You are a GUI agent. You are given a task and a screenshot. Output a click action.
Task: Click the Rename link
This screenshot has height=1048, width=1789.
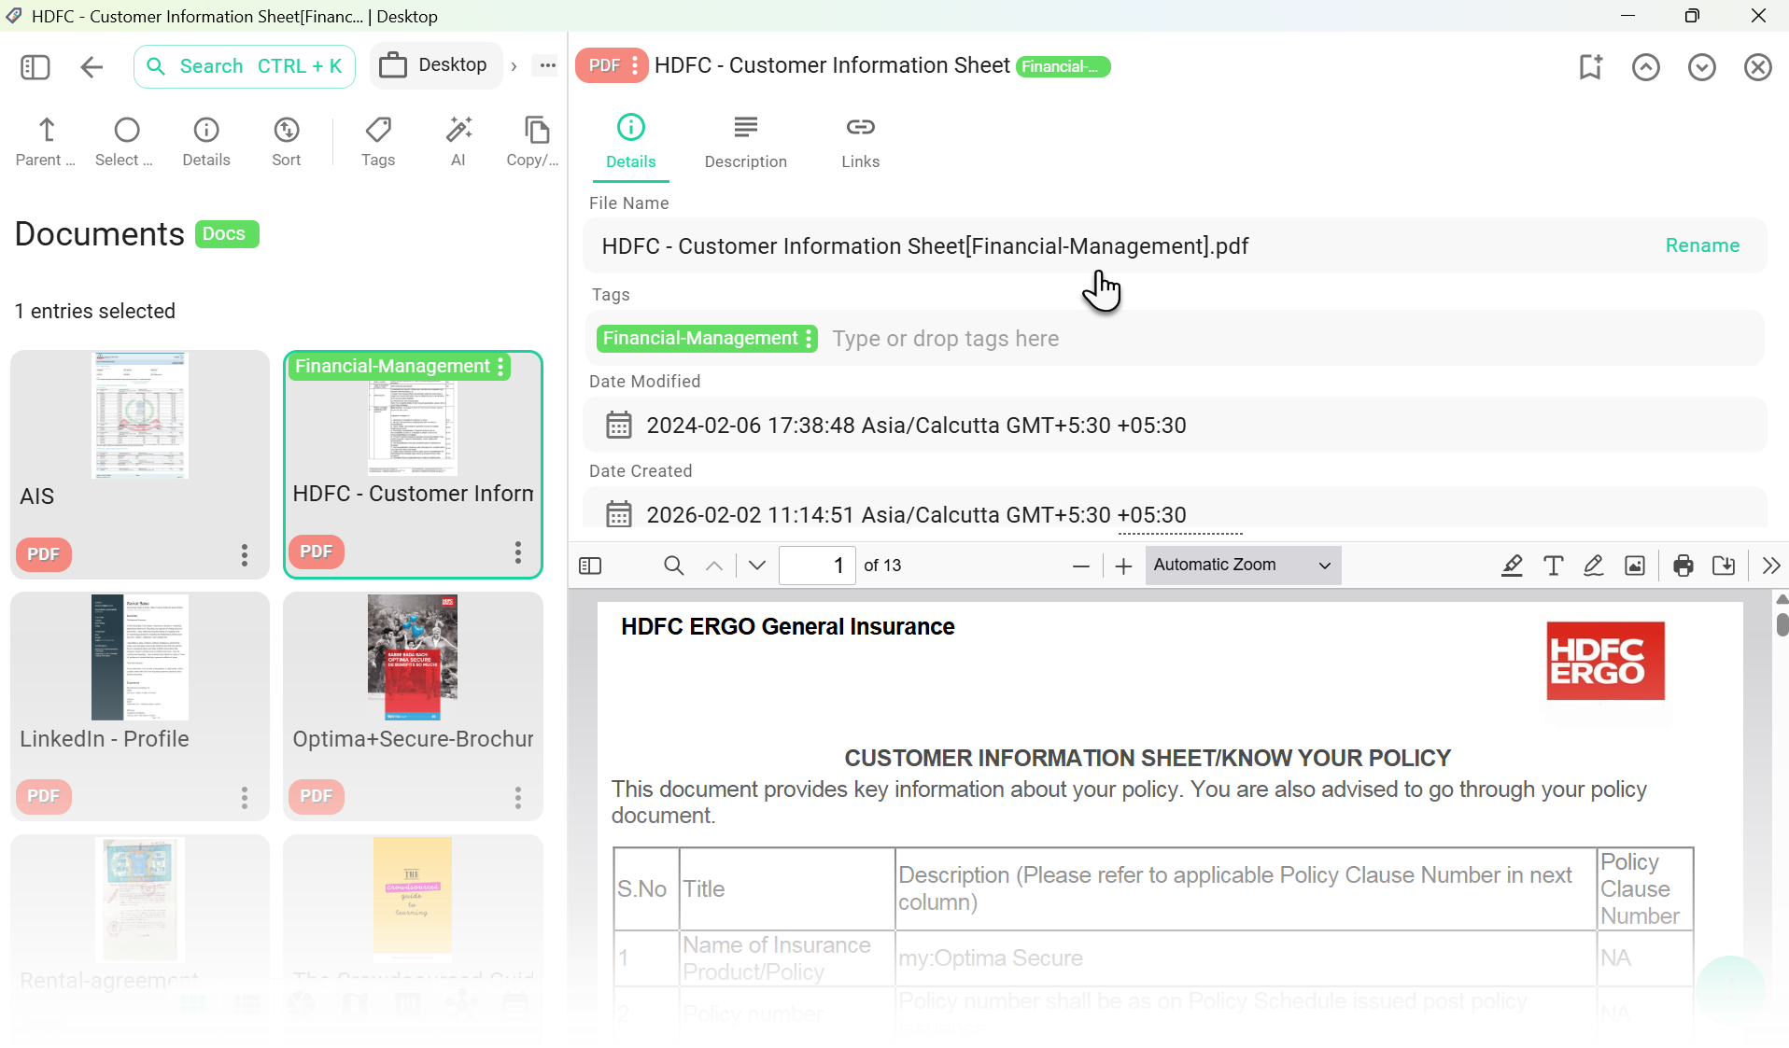point(1702,245)
